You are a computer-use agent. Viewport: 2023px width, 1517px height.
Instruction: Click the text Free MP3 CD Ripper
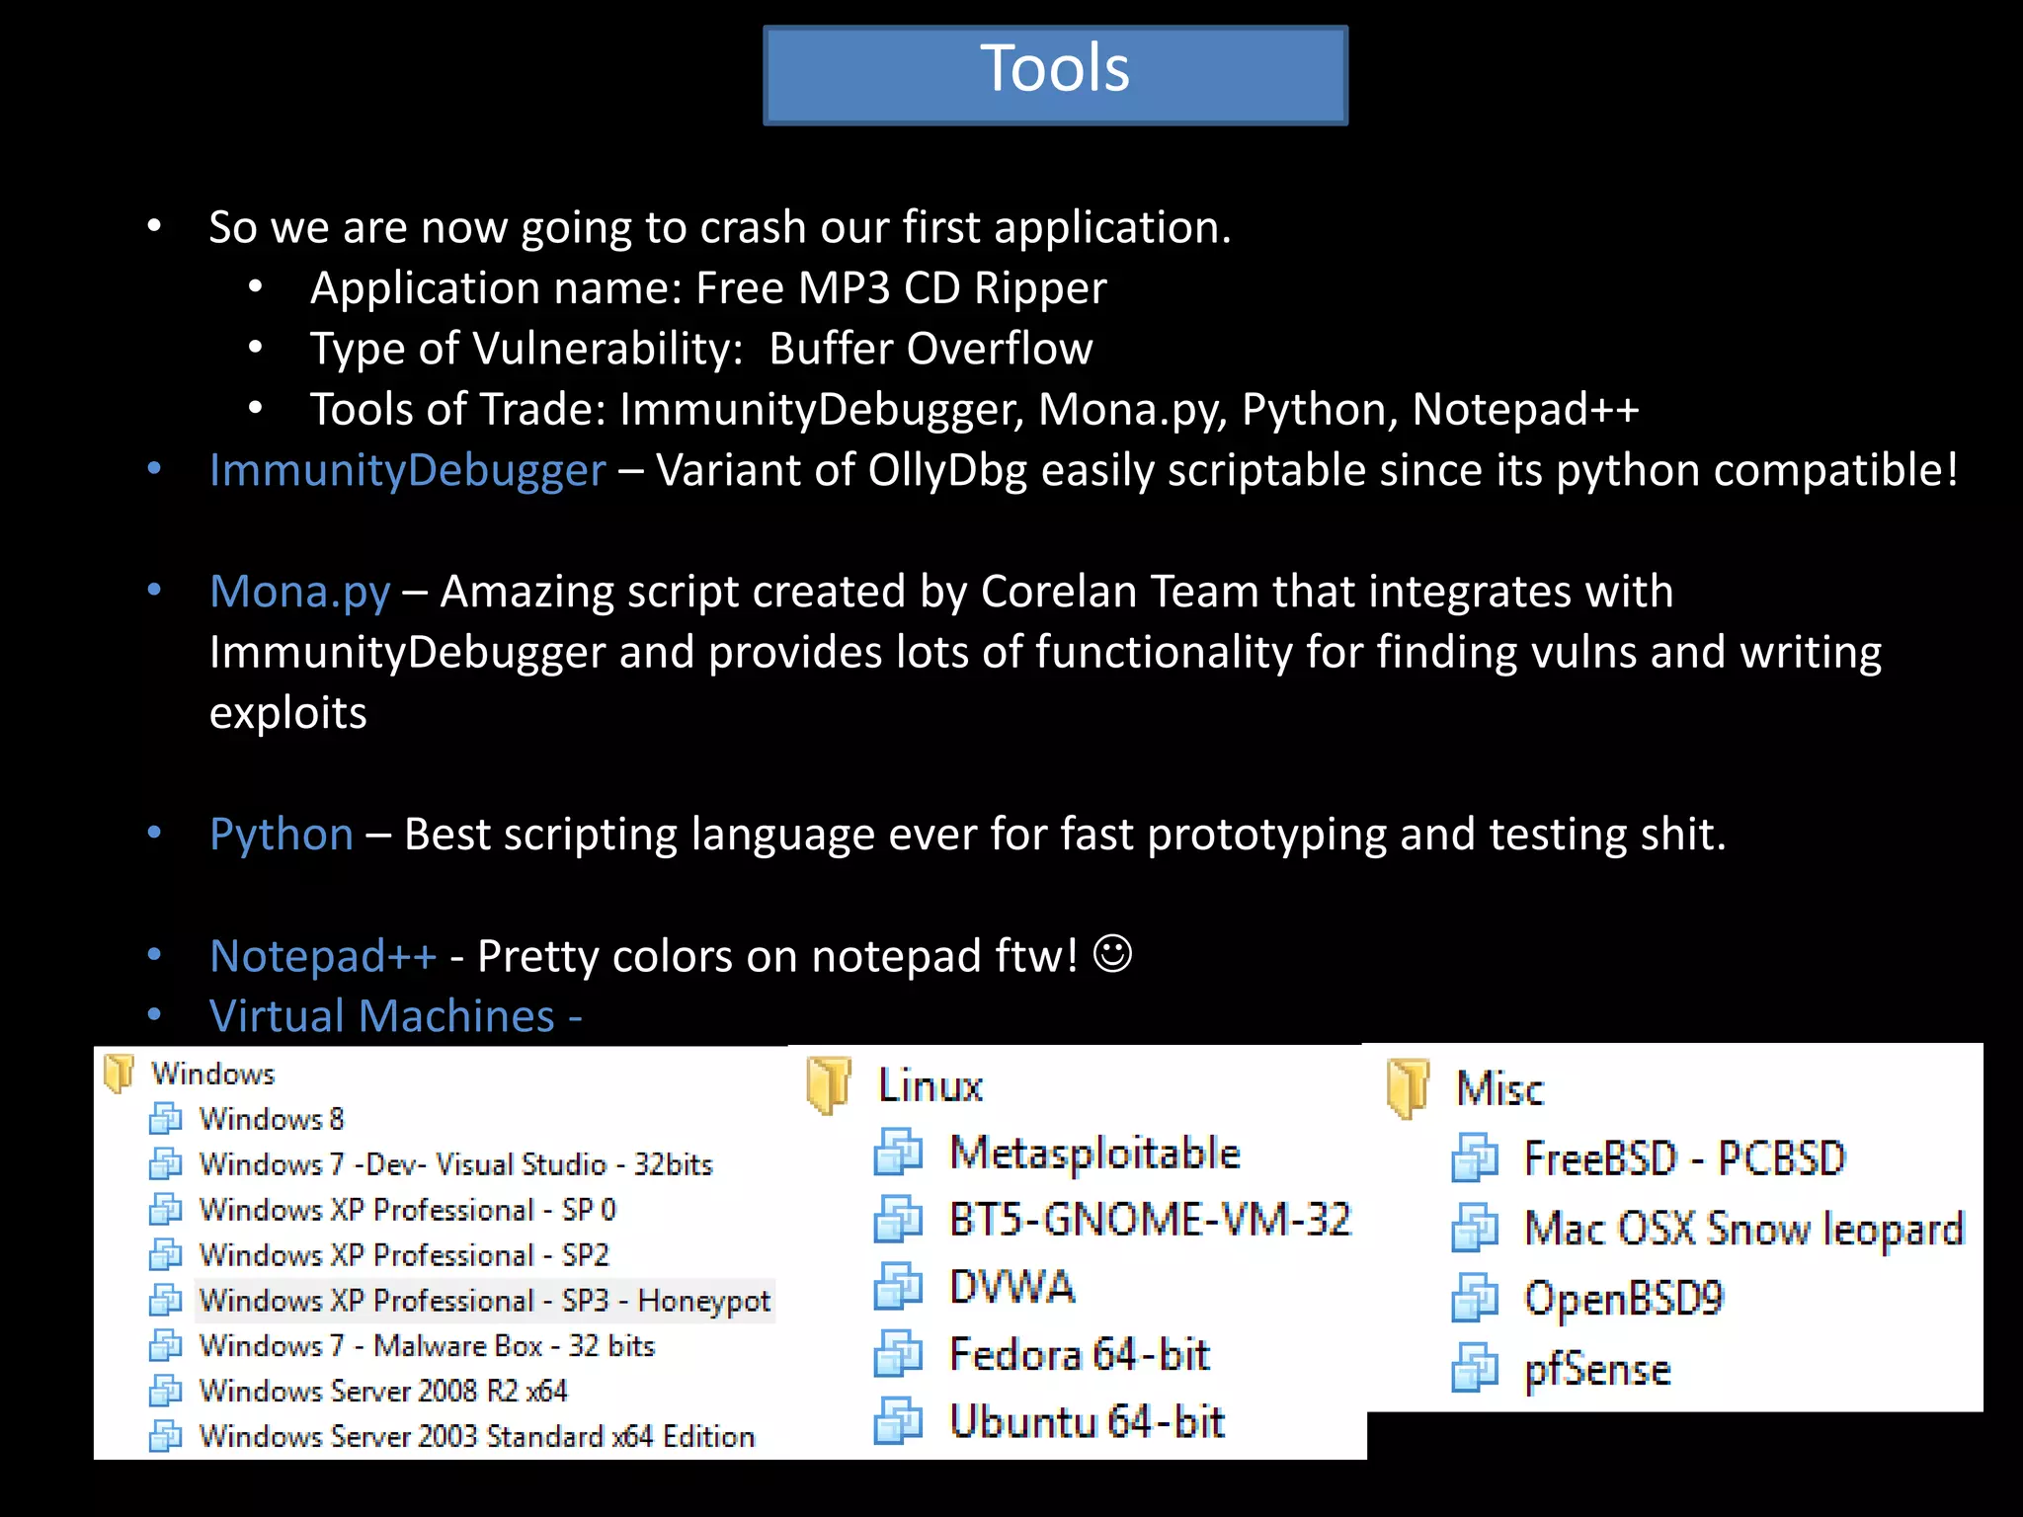coord(901,288)
